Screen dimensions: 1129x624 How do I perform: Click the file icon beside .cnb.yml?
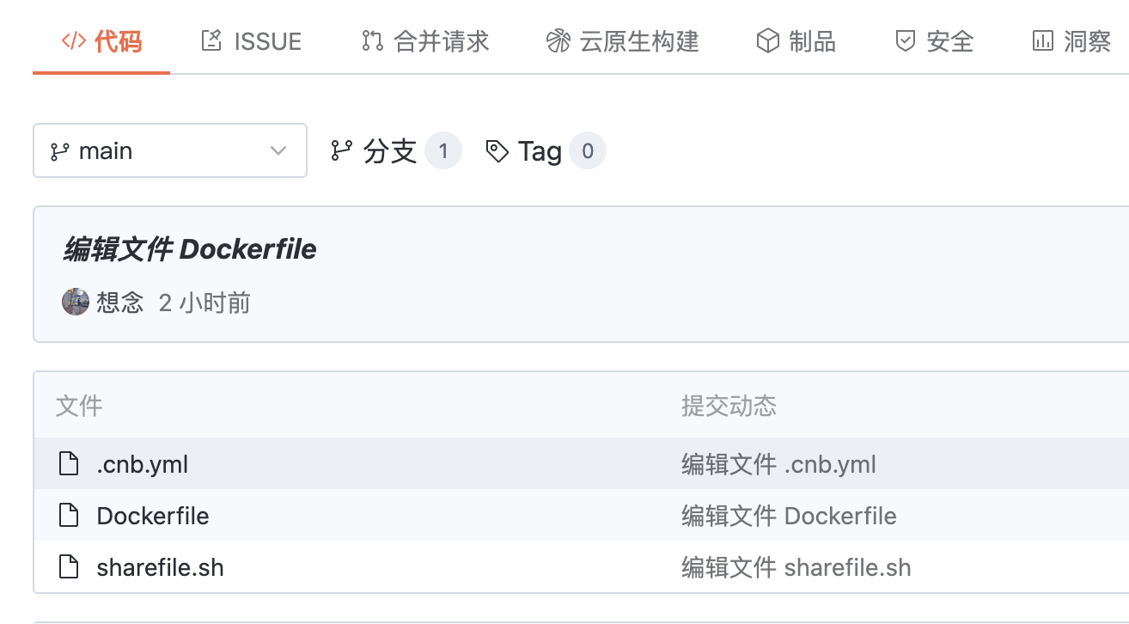click(68, 464)
